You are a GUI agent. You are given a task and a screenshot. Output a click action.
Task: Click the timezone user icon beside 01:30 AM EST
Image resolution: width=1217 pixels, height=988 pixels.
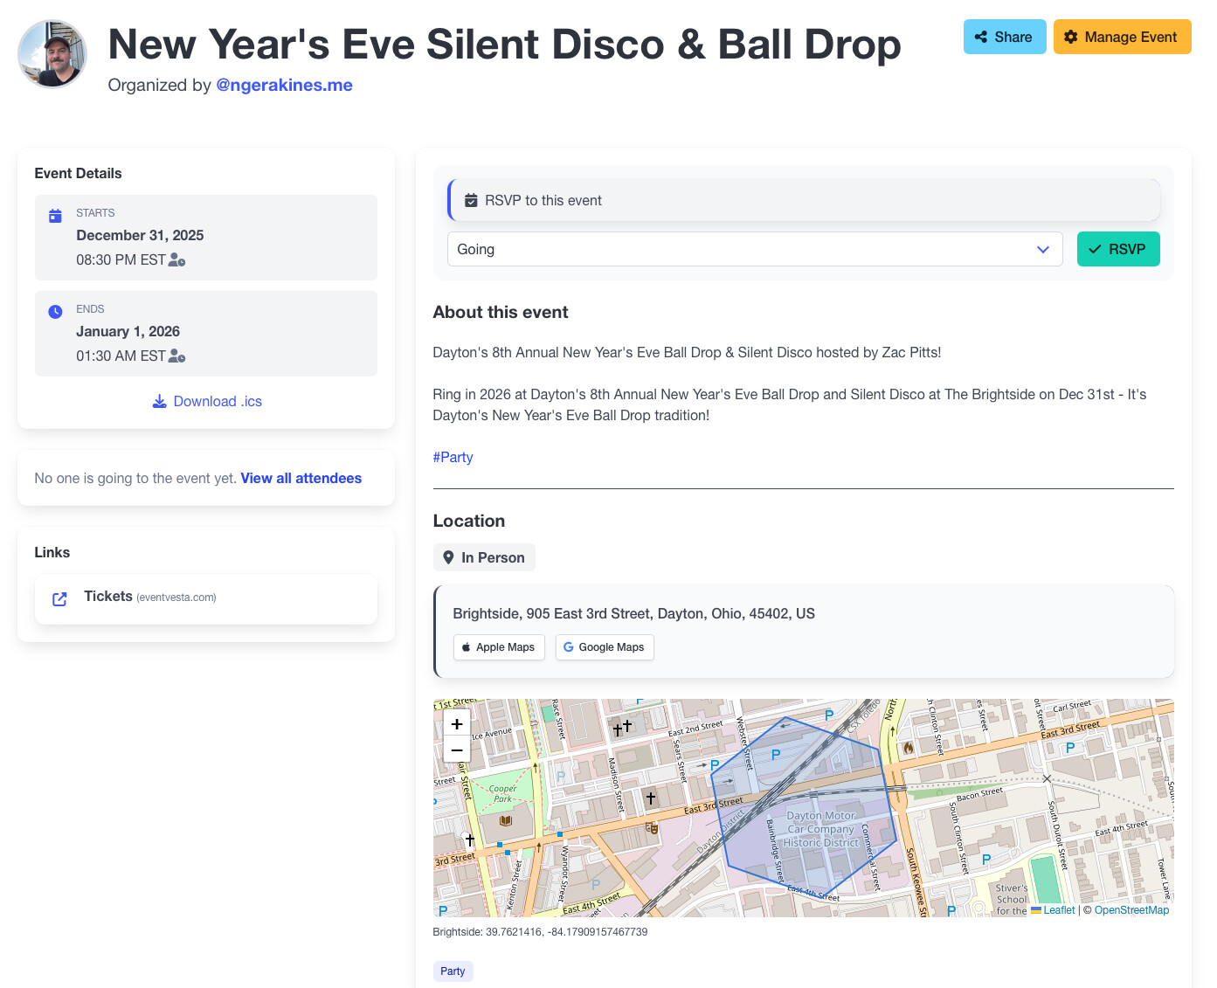point(176,356)
